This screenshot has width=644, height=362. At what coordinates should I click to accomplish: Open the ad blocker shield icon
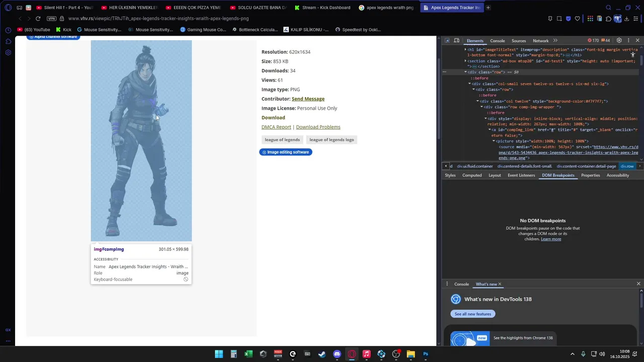[568, 19]
